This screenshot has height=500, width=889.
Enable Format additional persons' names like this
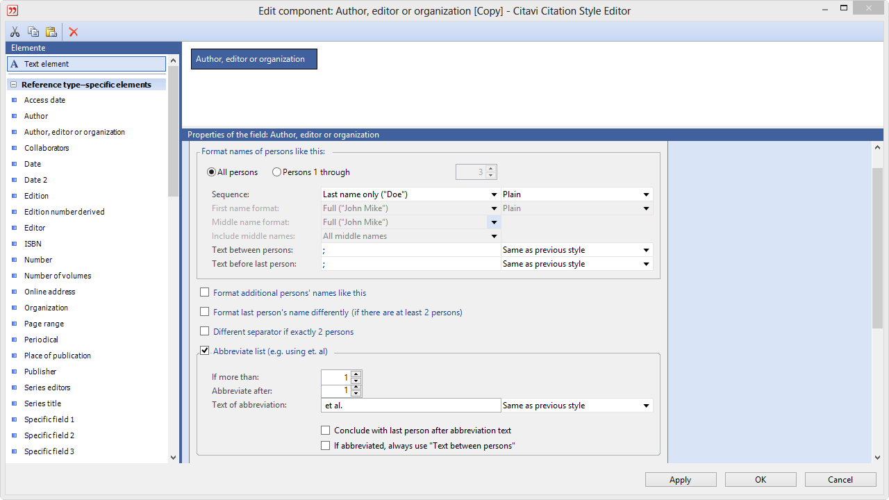(204, 293)
